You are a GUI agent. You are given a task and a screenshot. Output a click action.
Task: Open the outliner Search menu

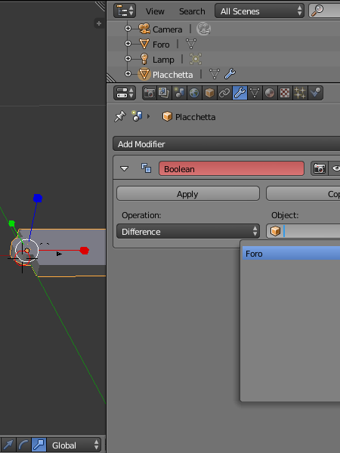coord(192,11)
